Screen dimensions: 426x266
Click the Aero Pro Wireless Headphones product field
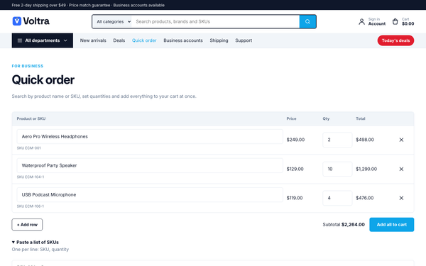[150, 136]
